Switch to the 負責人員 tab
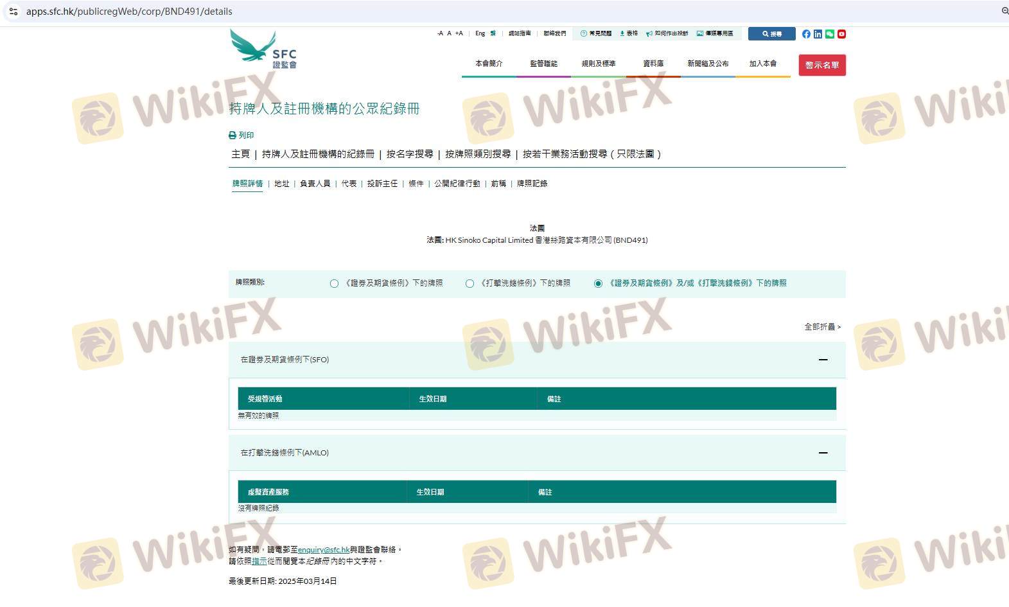This screenshot has height=607, width=1009. pos(315,184)
